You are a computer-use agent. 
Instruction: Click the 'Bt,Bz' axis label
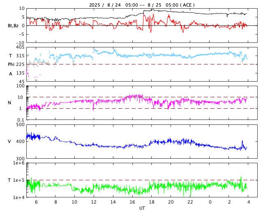[13, 26]
